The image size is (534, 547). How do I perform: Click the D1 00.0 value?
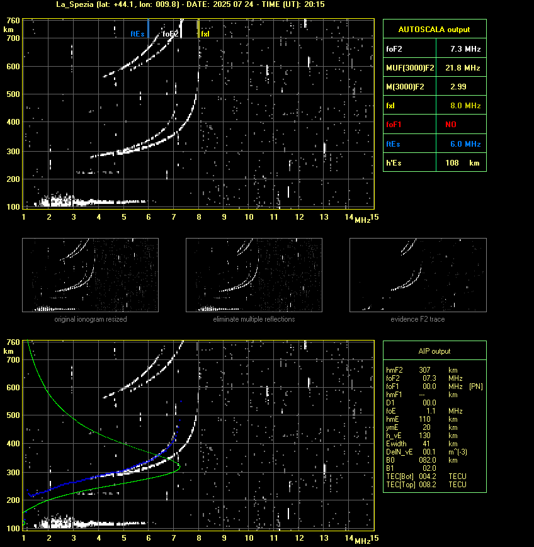pyautogui.click(x=429, y=403)
